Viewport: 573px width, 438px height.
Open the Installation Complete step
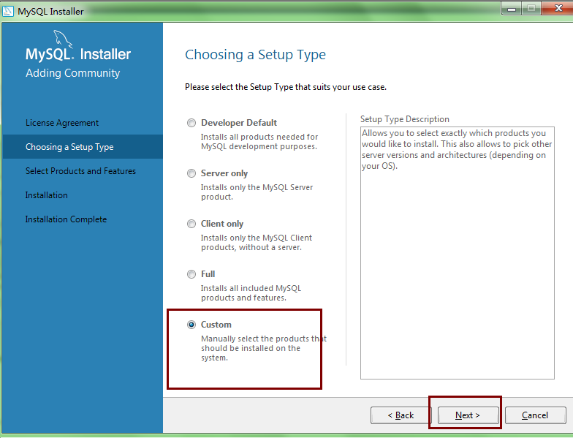pyautogui.click(x=66, y=219)
